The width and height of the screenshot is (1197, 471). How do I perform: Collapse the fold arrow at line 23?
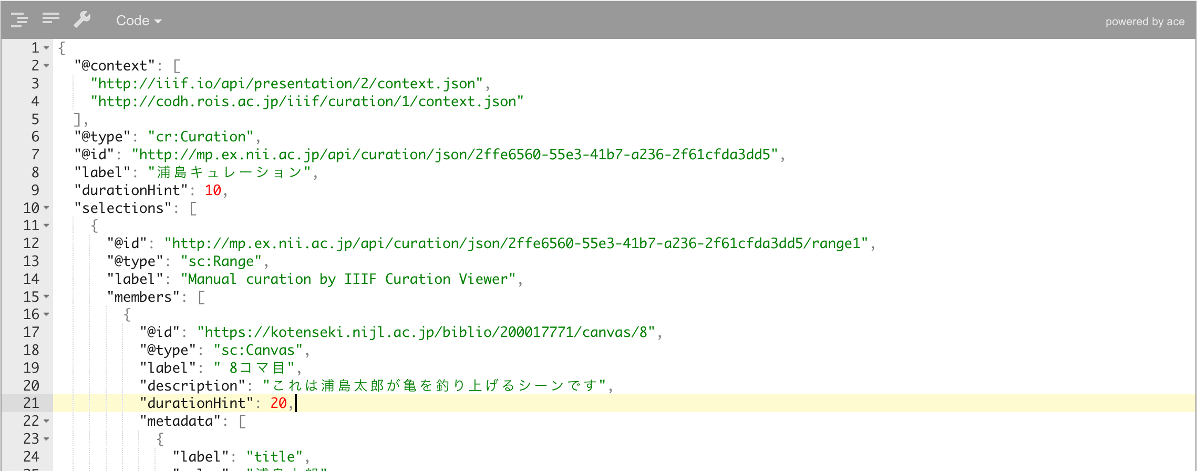[46, 439]
